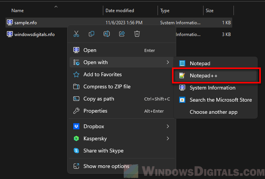Select the windowsdigitals.nfo file name
The width and height of the screenshot is (265, 179).
click(x=35, y=35)
